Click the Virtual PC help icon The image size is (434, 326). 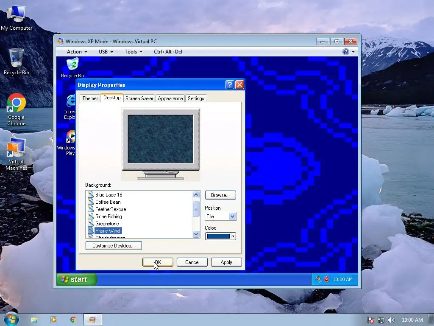[x=346, y=52]
